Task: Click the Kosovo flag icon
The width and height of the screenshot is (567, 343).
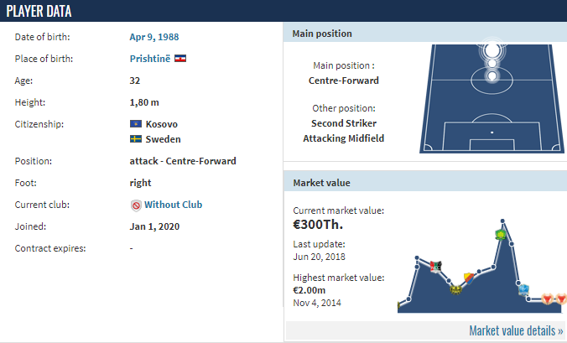Action: (x=136, y=124)
